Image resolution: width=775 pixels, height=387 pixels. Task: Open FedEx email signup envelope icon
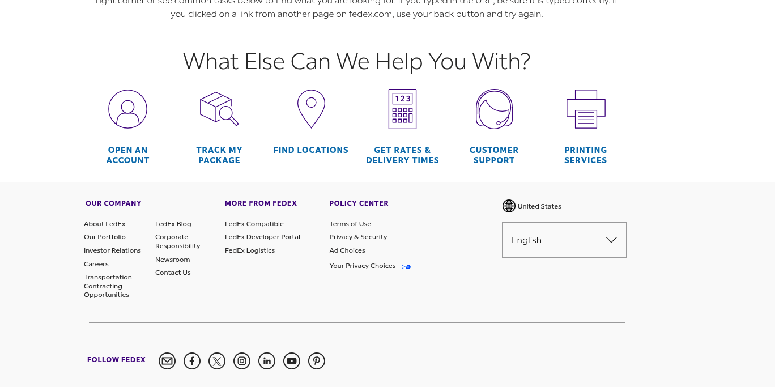tap(167, 361)
